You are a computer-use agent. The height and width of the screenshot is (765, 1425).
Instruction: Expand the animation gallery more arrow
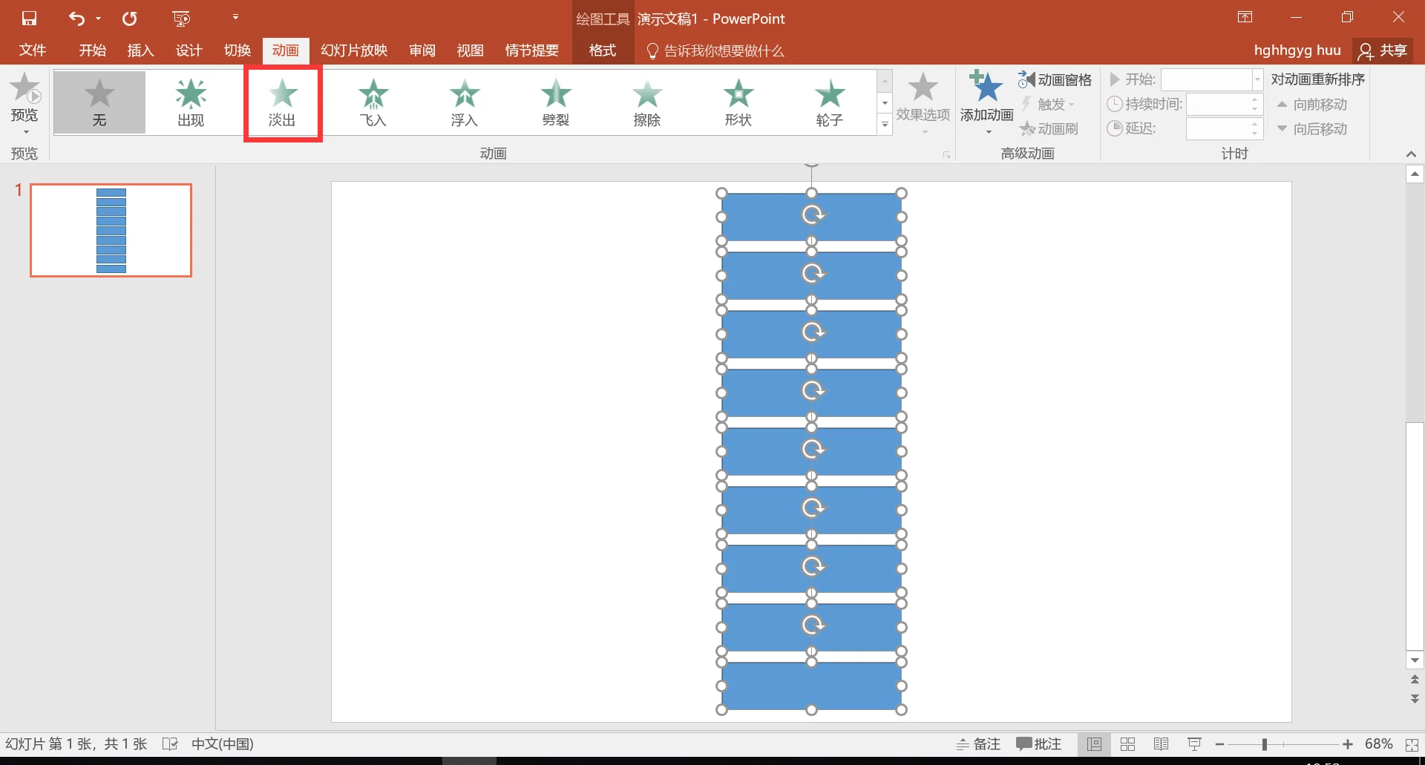[885, 125]
